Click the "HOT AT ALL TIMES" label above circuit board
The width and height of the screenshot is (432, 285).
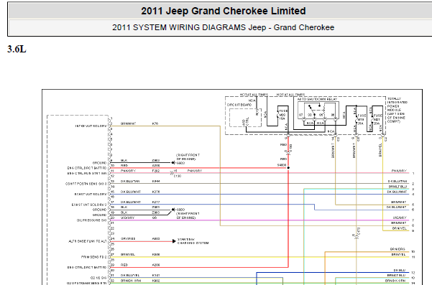coord(254,94)
